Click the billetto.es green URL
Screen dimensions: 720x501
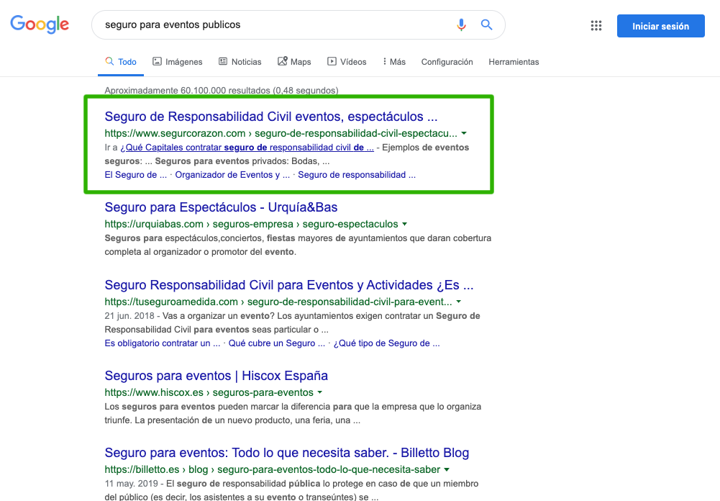(x=273, y=470)
